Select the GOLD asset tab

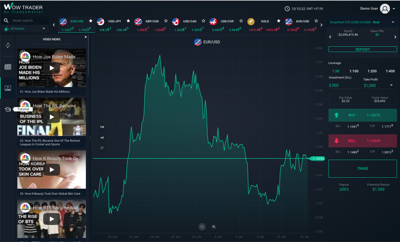coord(264,25)
